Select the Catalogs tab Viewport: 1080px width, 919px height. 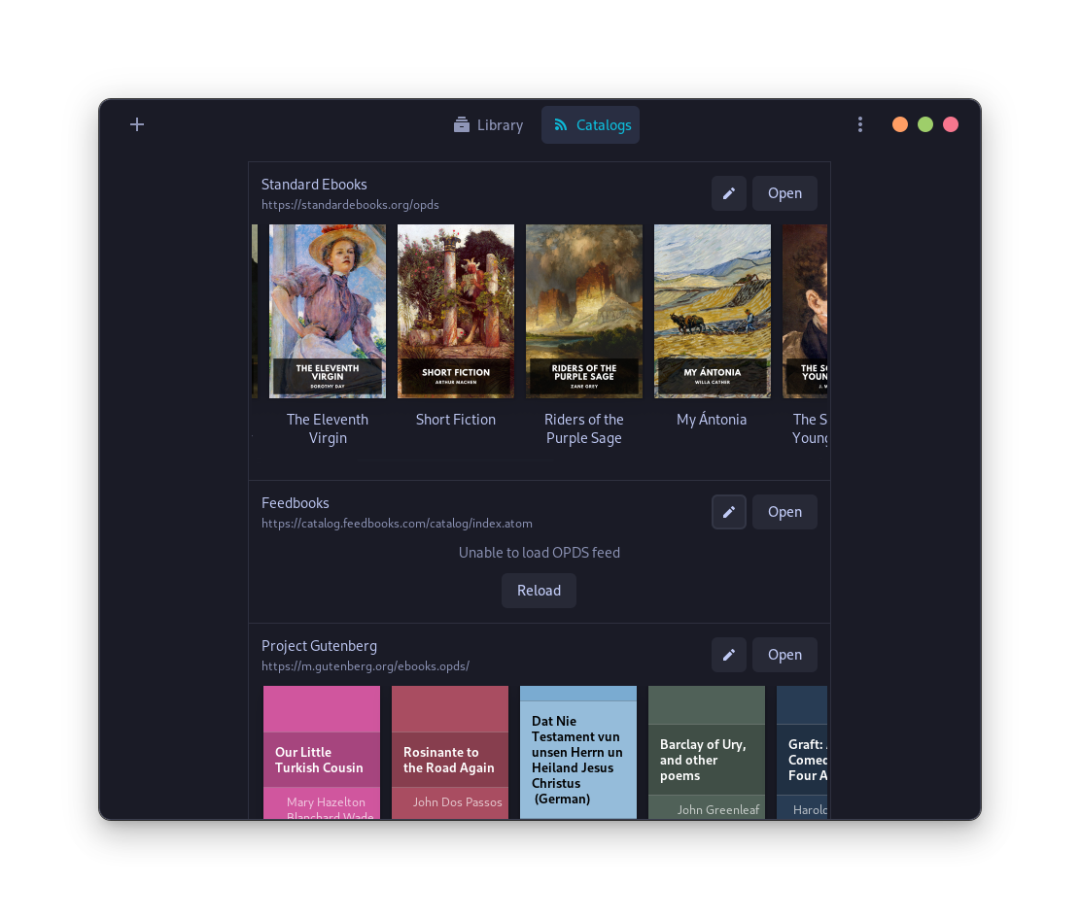(x=590, y=125)
